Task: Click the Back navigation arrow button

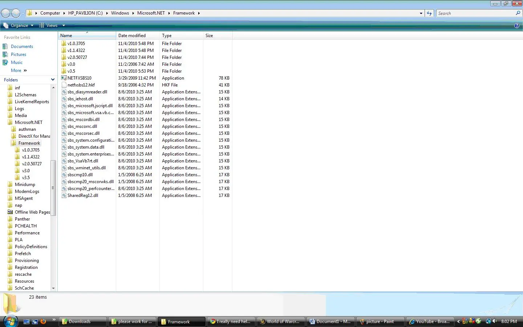Action: point(6,13)
